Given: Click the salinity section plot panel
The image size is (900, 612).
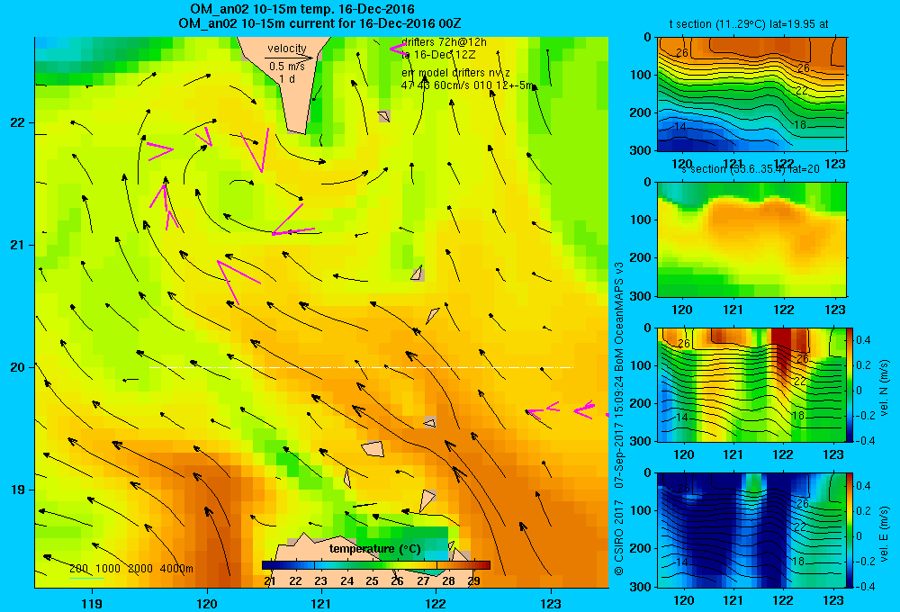Looking at the screenshot, I should pos(751,239).
